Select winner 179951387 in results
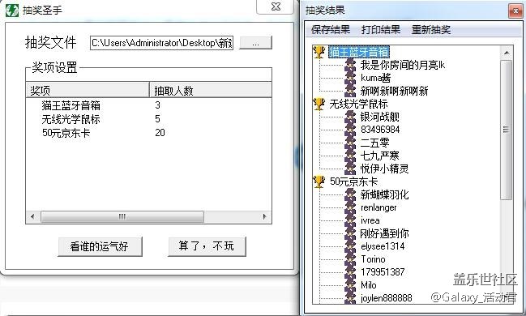 click(x=383, y=272)
